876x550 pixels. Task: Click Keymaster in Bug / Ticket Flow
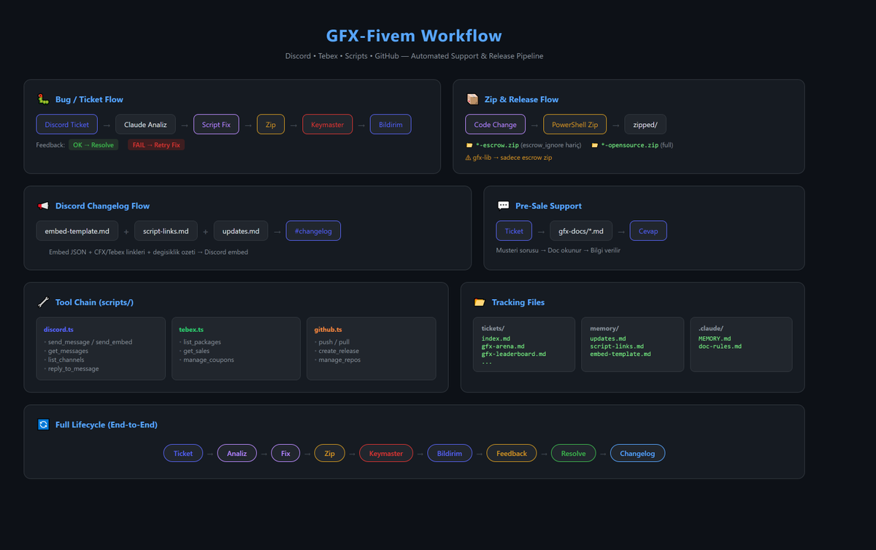point(327,125)
